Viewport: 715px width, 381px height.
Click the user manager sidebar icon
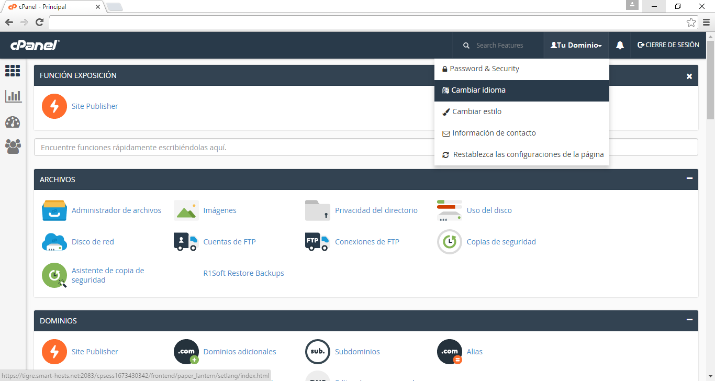point(13,147)
